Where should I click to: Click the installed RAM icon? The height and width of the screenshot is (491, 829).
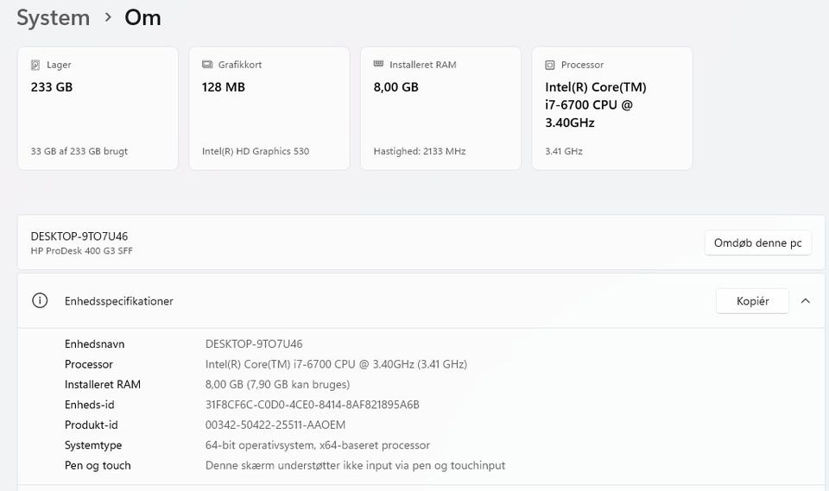[x=378, y=65]
